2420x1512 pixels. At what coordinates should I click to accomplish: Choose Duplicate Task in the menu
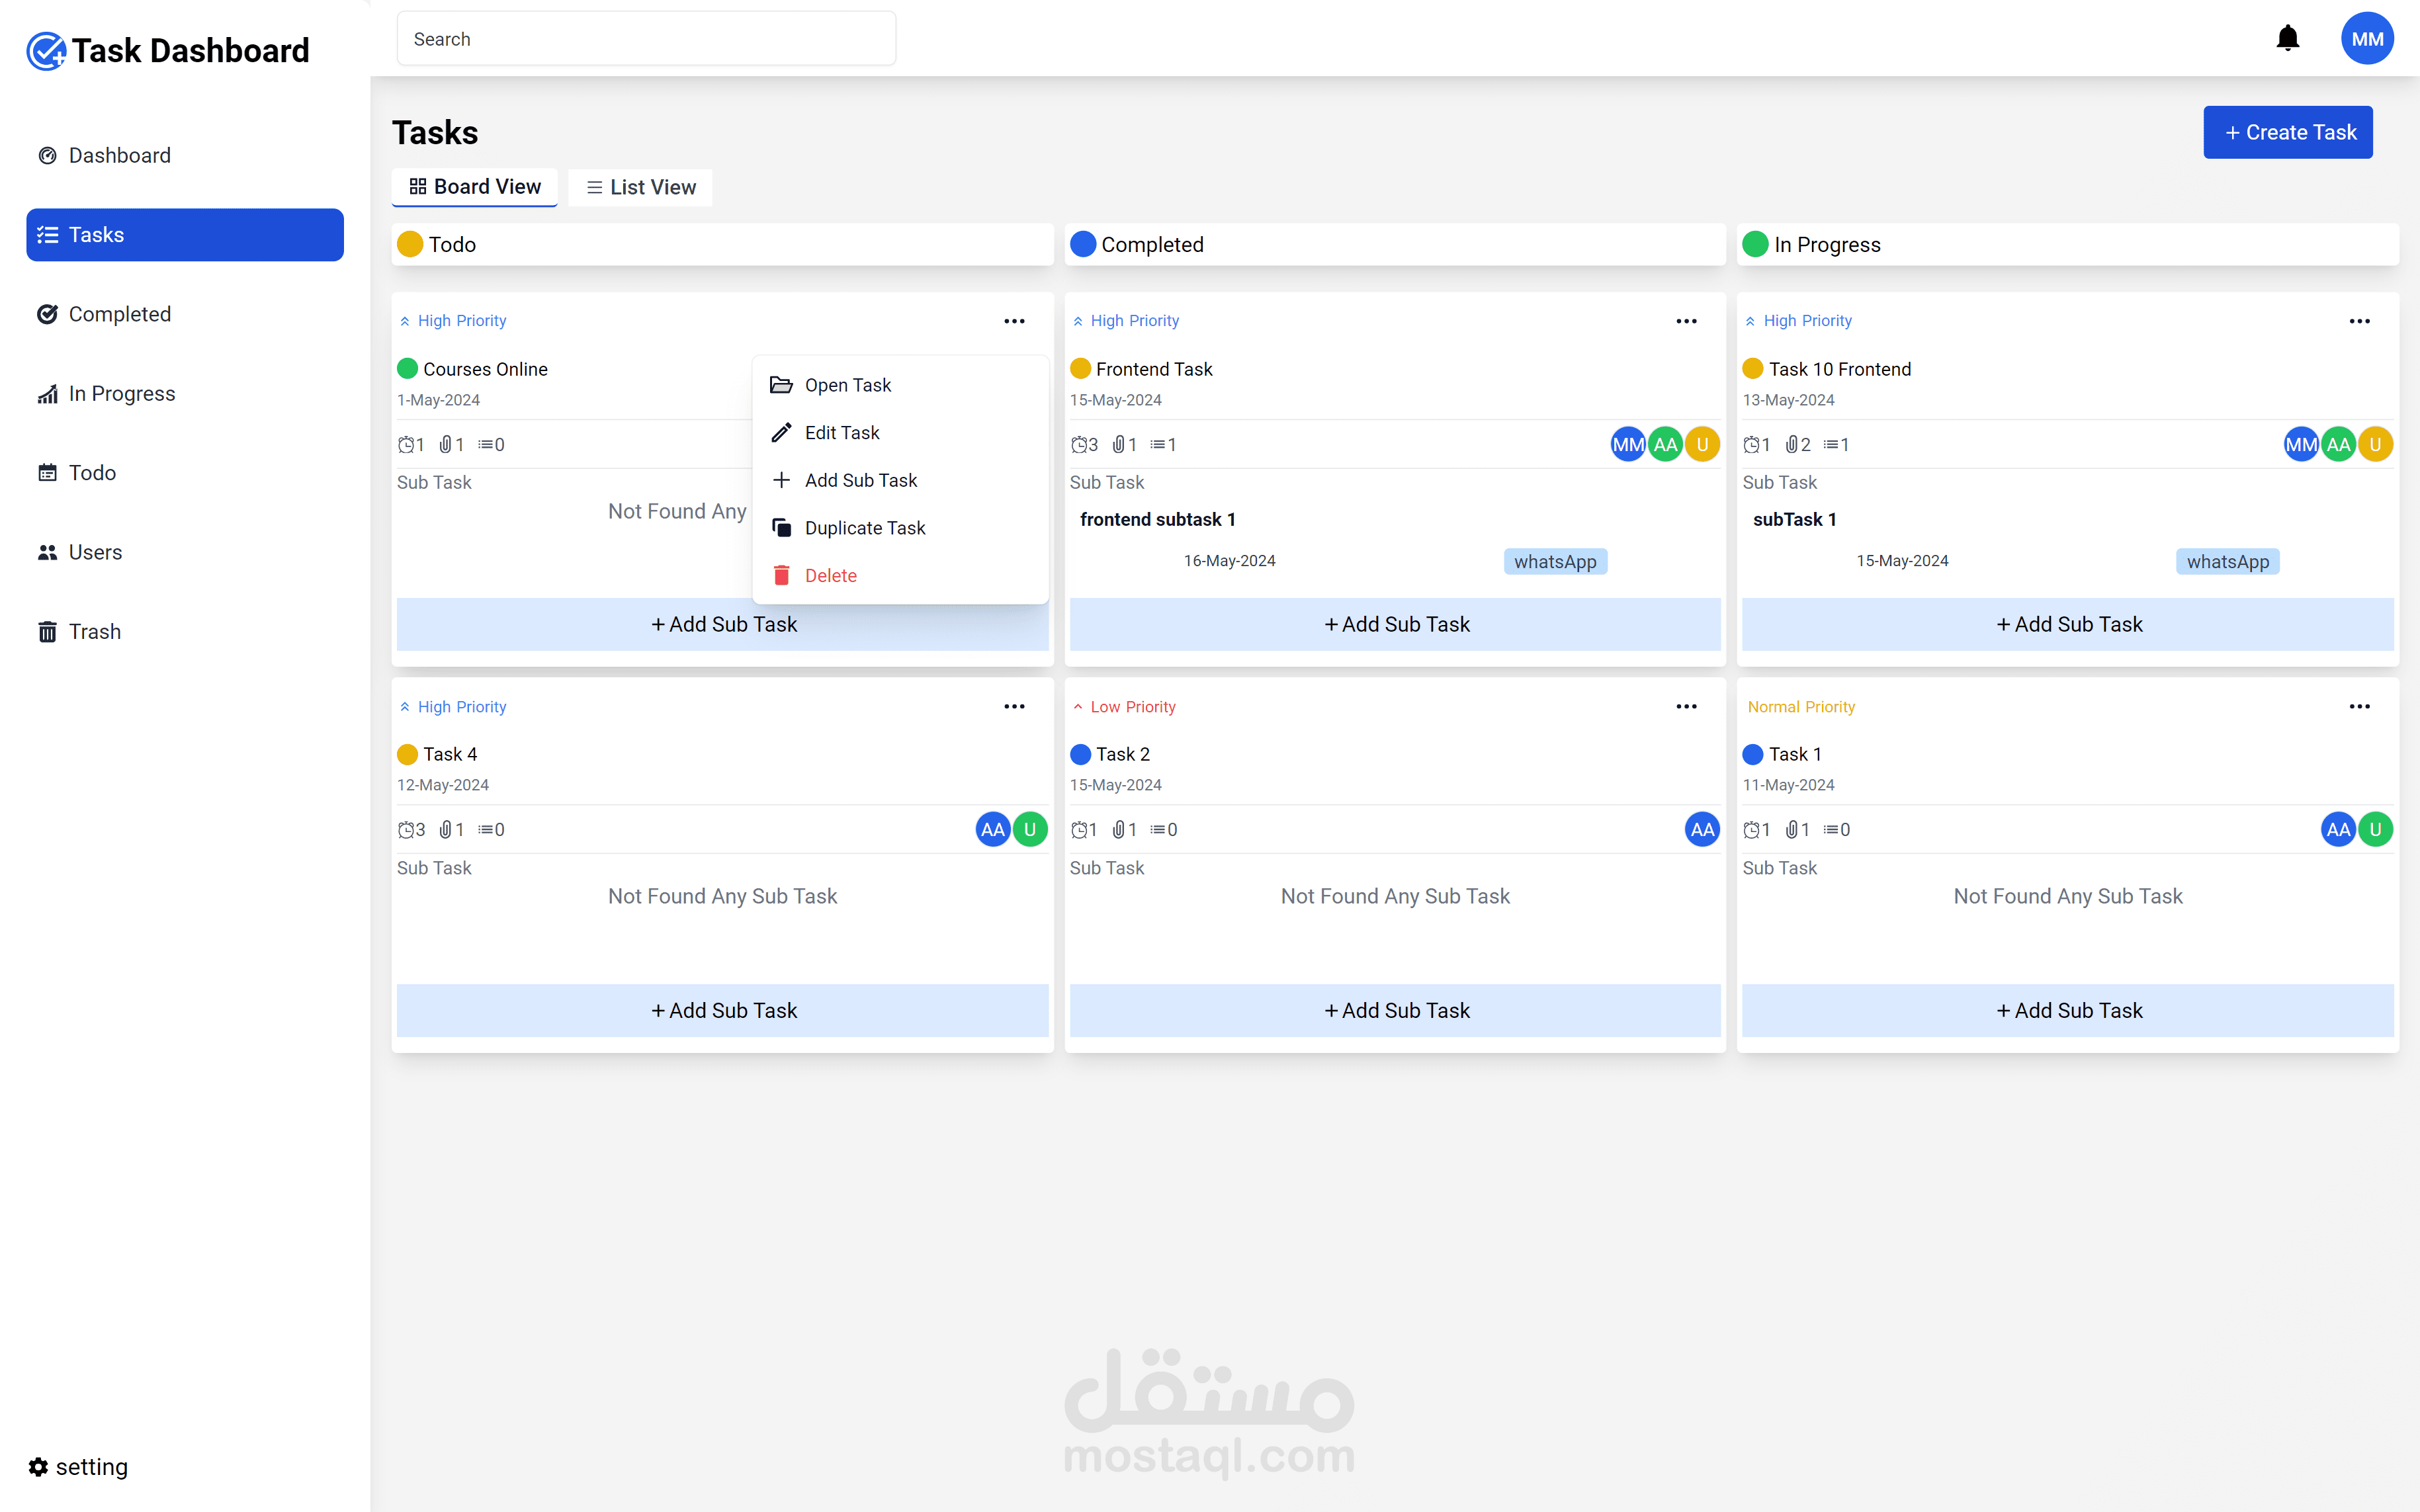pyautogui.click(x=864, y=527)
